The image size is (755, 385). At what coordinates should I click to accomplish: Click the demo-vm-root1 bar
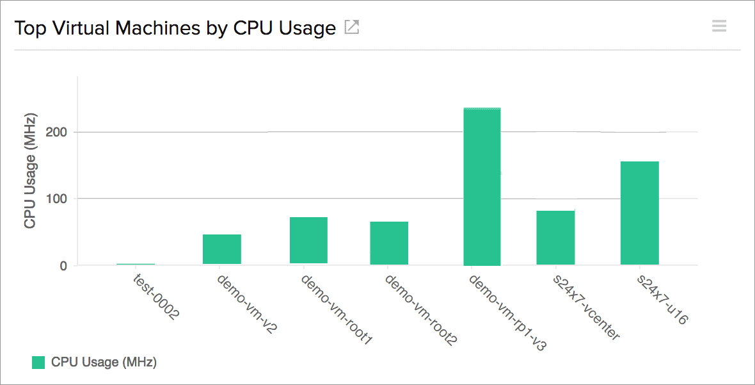308,241
